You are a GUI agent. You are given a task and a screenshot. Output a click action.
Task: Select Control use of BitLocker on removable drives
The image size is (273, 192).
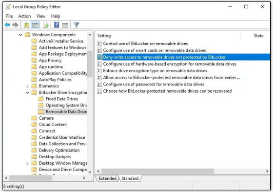145,43
